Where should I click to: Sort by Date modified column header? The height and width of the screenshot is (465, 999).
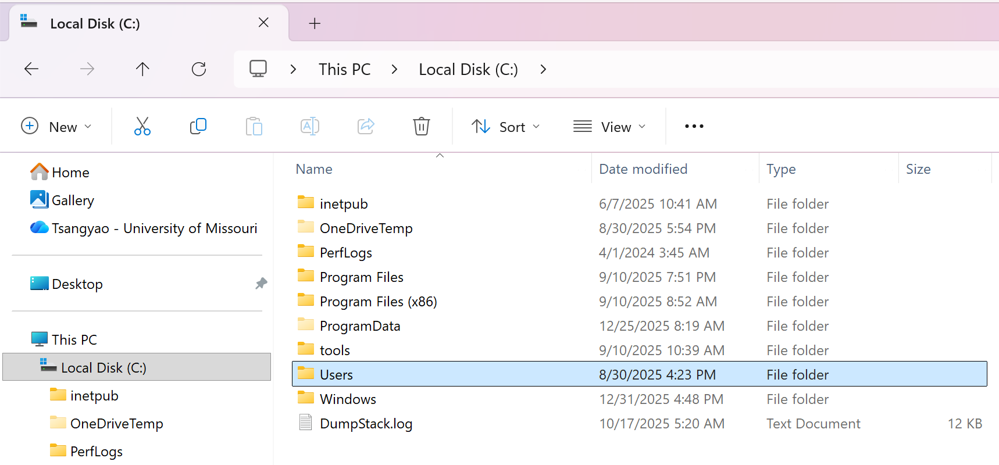643,169
